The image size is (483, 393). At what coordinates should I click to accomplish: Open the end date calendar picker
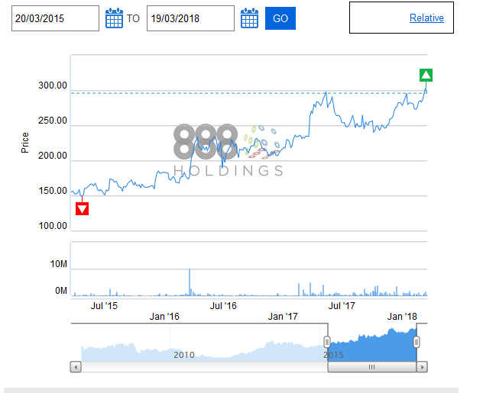pos(249,18)
